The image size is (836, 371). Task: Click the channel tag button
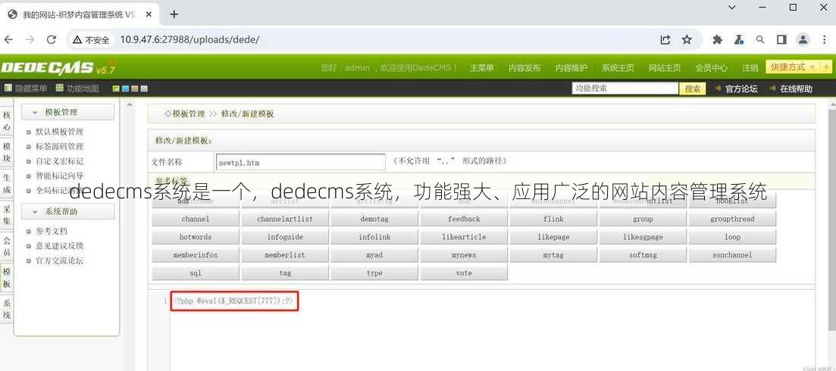click(195, 220)
